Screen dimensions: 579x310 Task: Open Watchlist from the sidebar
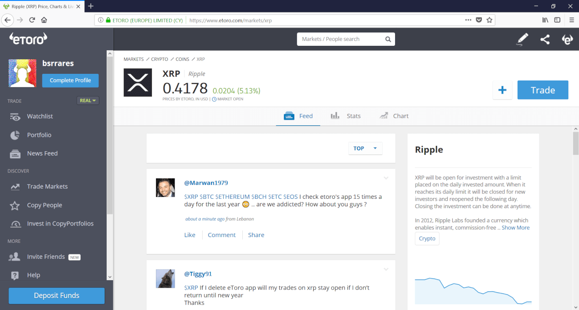coord(40,116)
